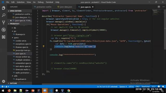166x93 pixels.
Task: Open the editor More Actions menu
Action: [164, 7]
